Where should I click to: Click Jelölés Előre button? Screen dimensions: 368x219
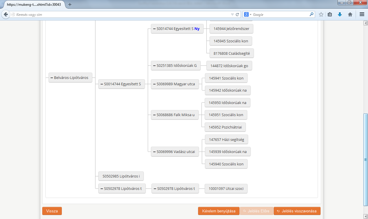256,211
